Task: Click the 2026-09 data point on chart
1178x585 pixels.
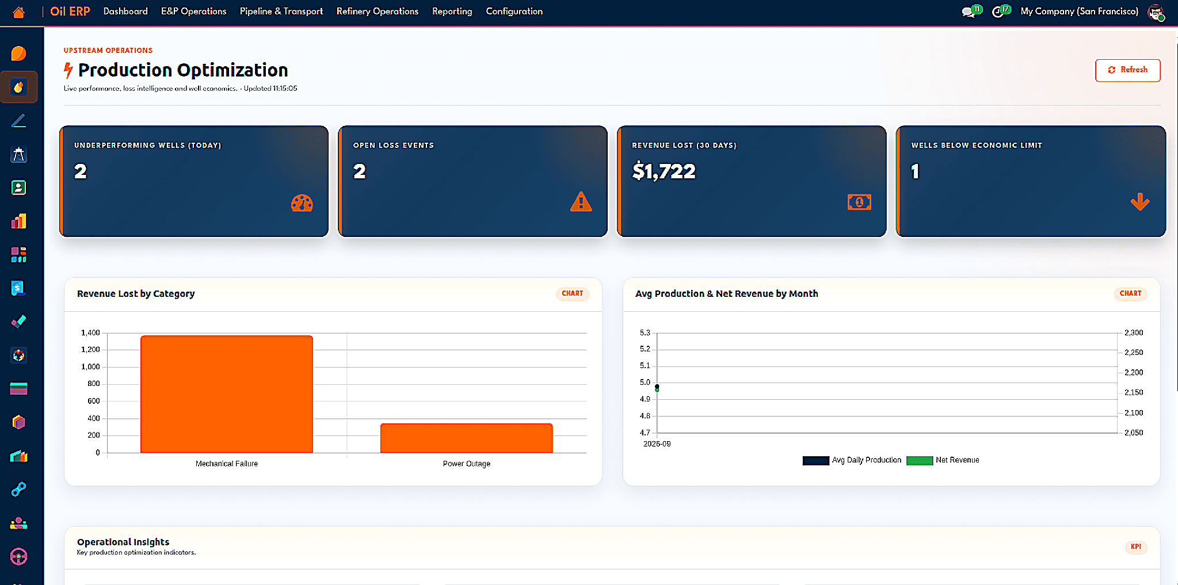Action: 657,388
